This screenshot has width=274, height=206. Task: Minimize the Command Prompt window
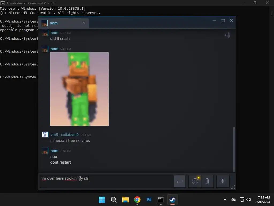243,3
